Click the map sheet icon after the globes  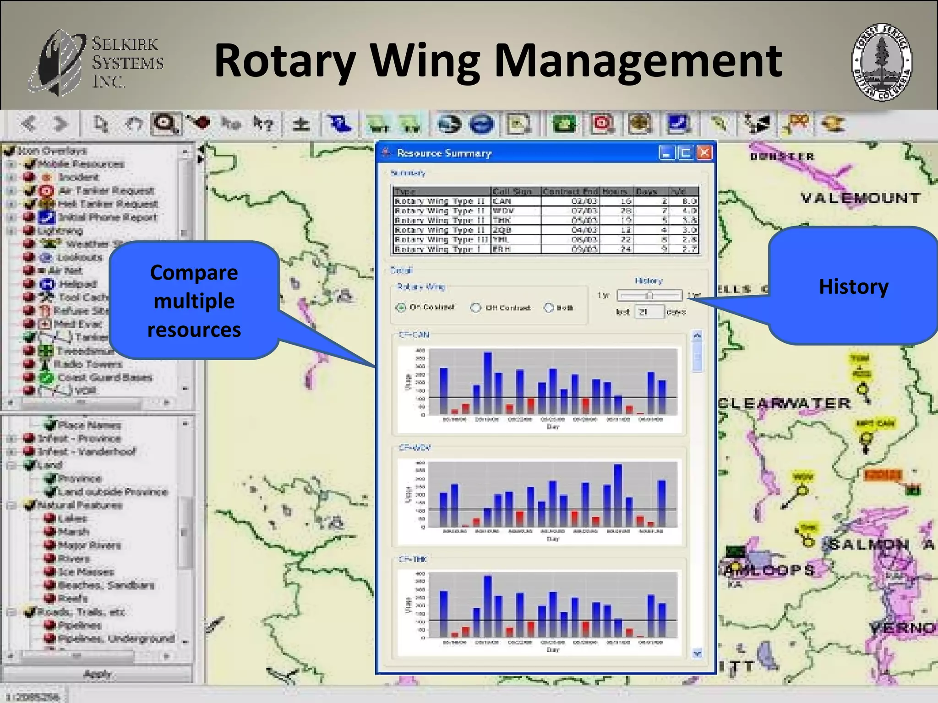tap(518, 124)
